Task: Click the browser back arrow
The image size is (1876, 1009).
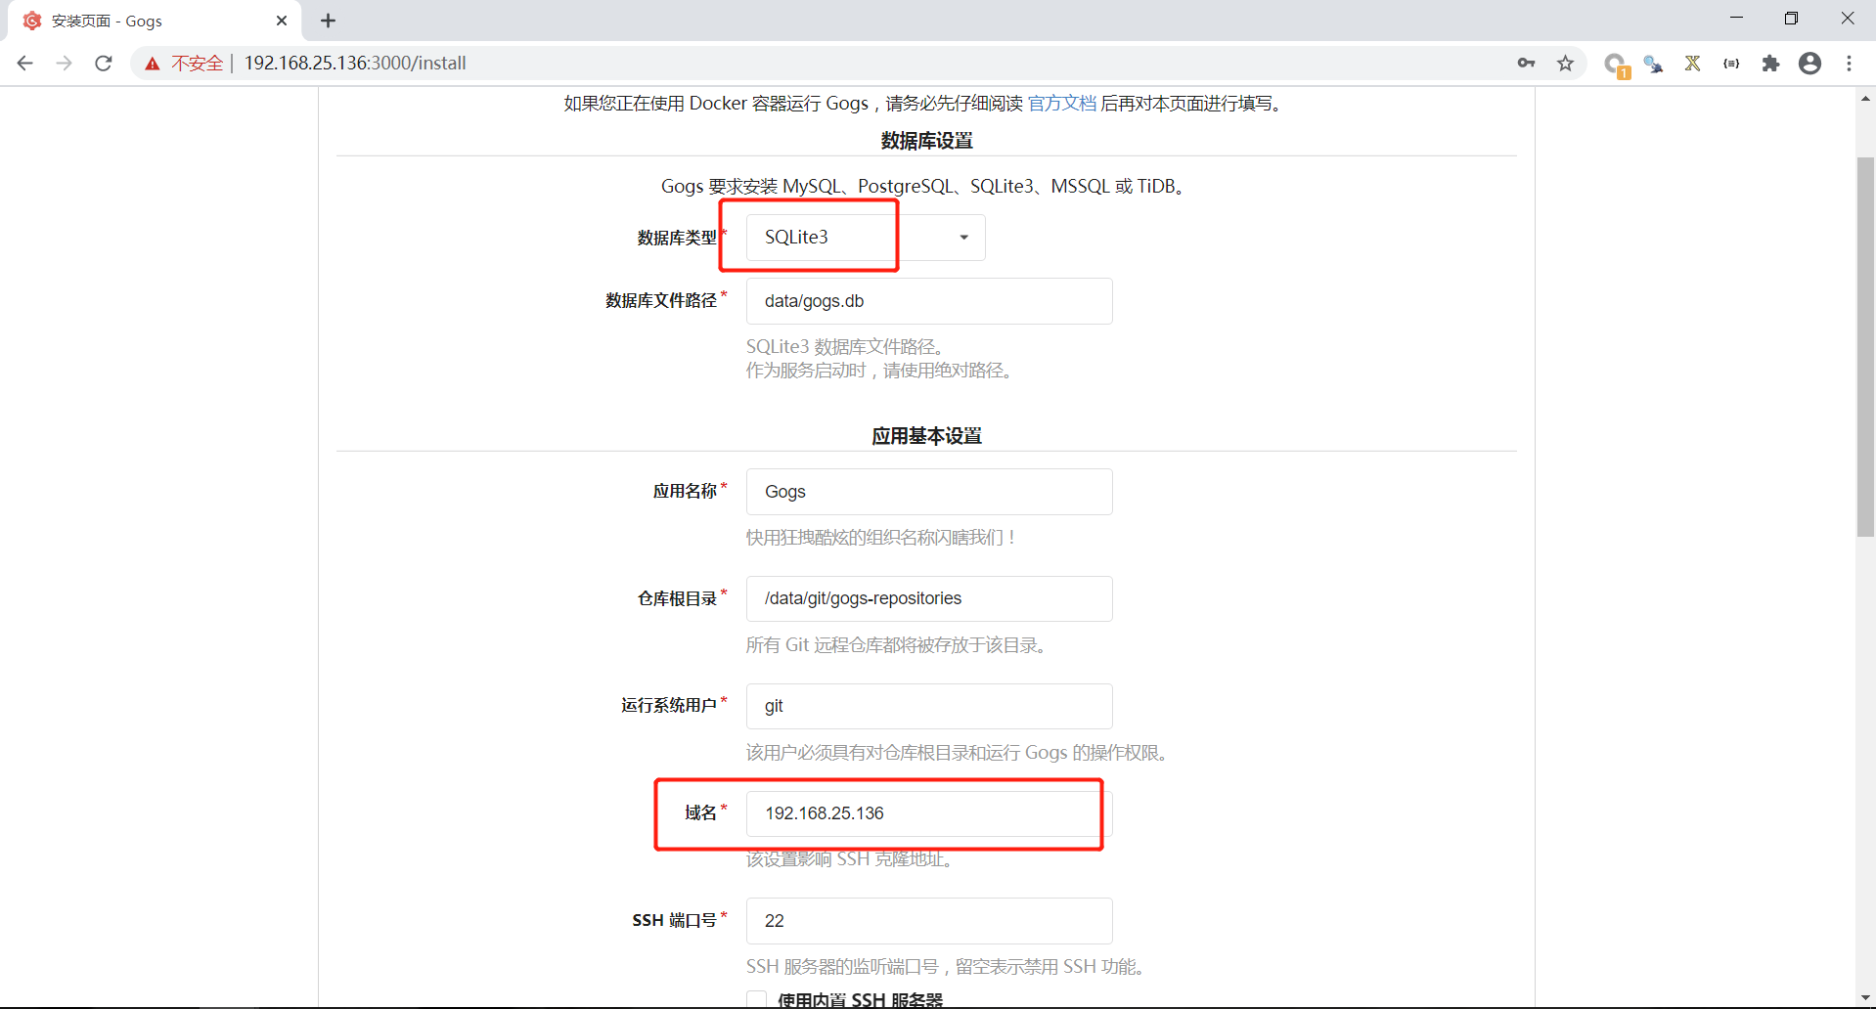Action: click(25, 64)
